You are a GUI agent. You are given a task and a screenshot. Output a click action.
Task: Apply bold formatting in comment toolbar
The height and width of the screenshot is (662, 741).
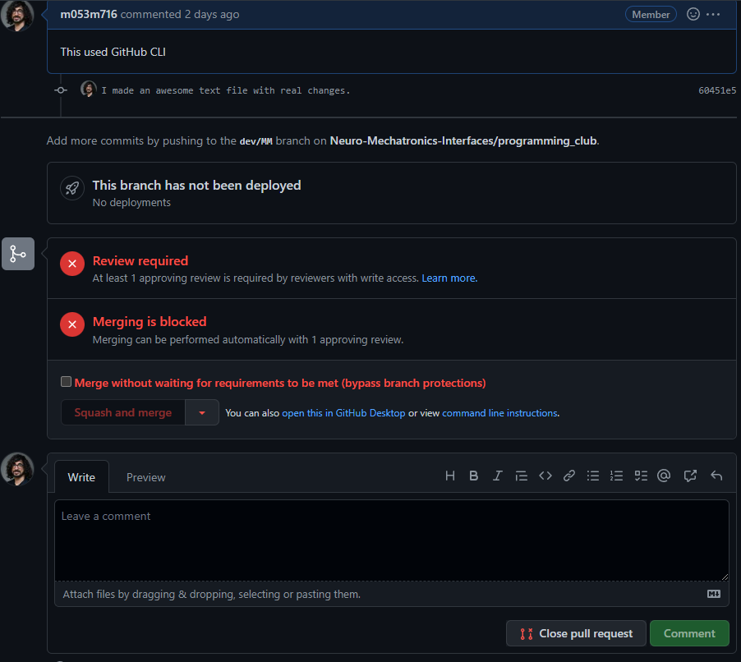[x=473, y=476]
